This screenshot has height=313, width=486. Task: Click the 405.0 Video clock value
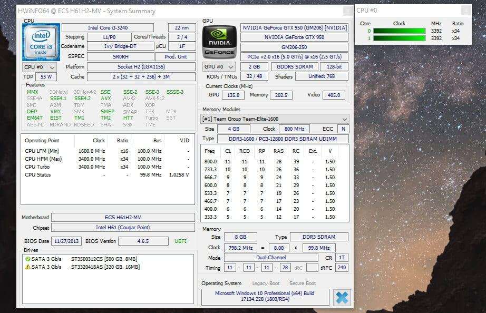[334, 95]
